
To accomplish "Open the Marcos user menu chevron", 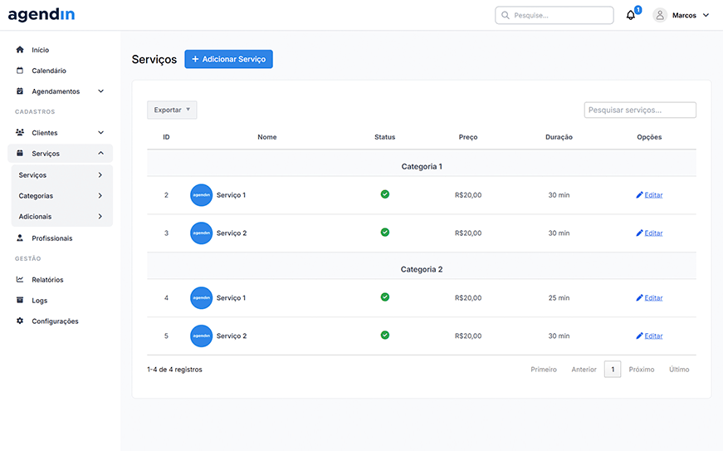I will pos(706,15).
